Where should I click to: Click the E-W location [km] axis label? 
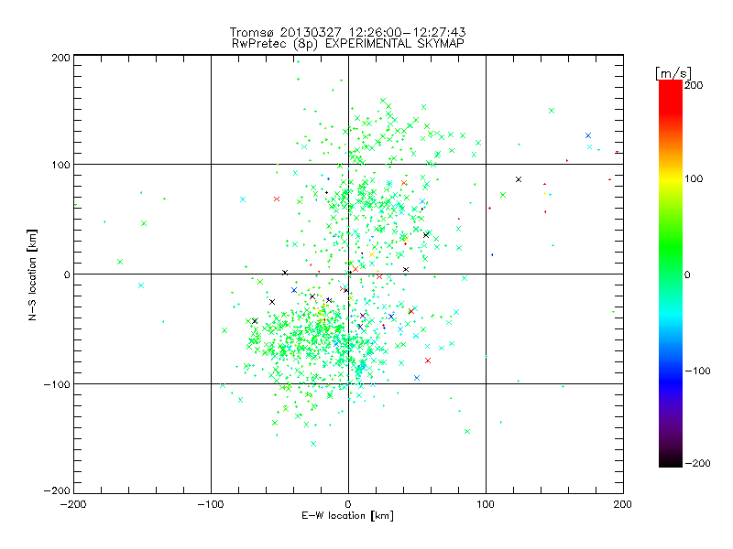347,515
